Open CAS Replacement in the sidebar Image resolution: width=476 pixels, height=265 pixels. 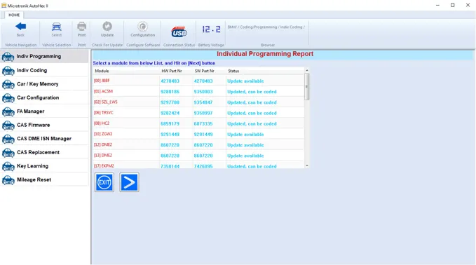coord(44,152)
